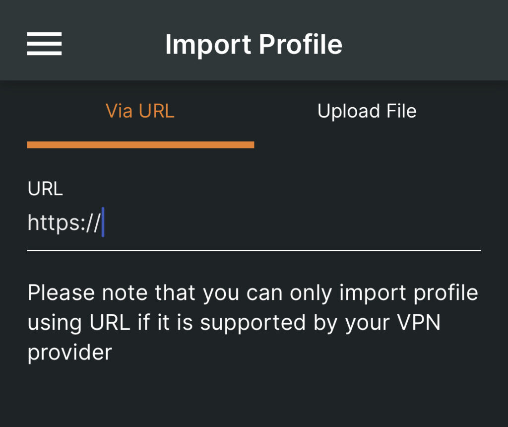The width and height of the screenshot is (508, 427).
Task: Focus the URL input field
Action: pyautogui.click(x=254, y=223)
